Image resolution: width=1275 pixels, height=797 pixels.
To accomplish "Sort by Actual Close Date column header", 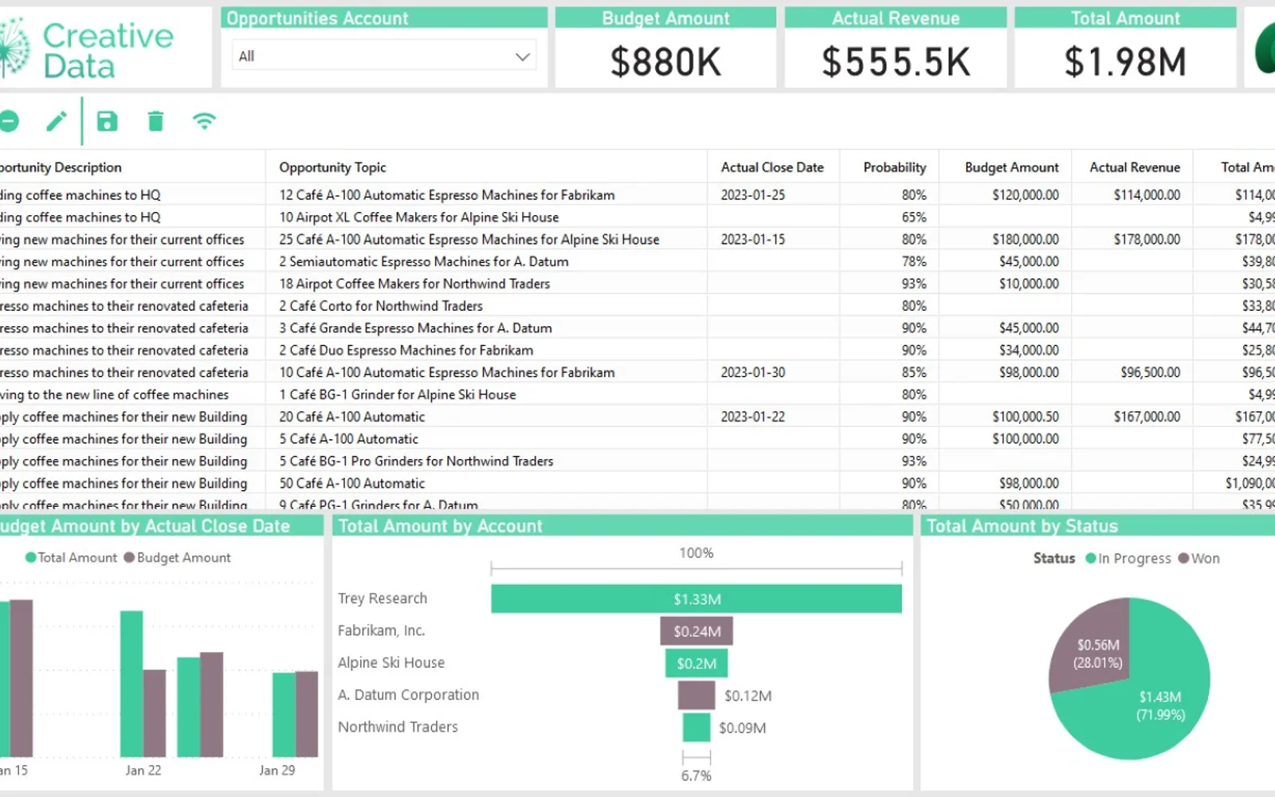I will click(772, 167).
